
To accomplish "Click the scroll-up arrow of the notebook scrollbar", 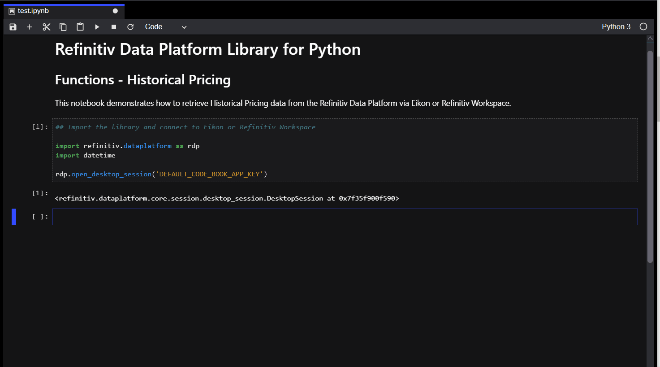I will 650,39.
